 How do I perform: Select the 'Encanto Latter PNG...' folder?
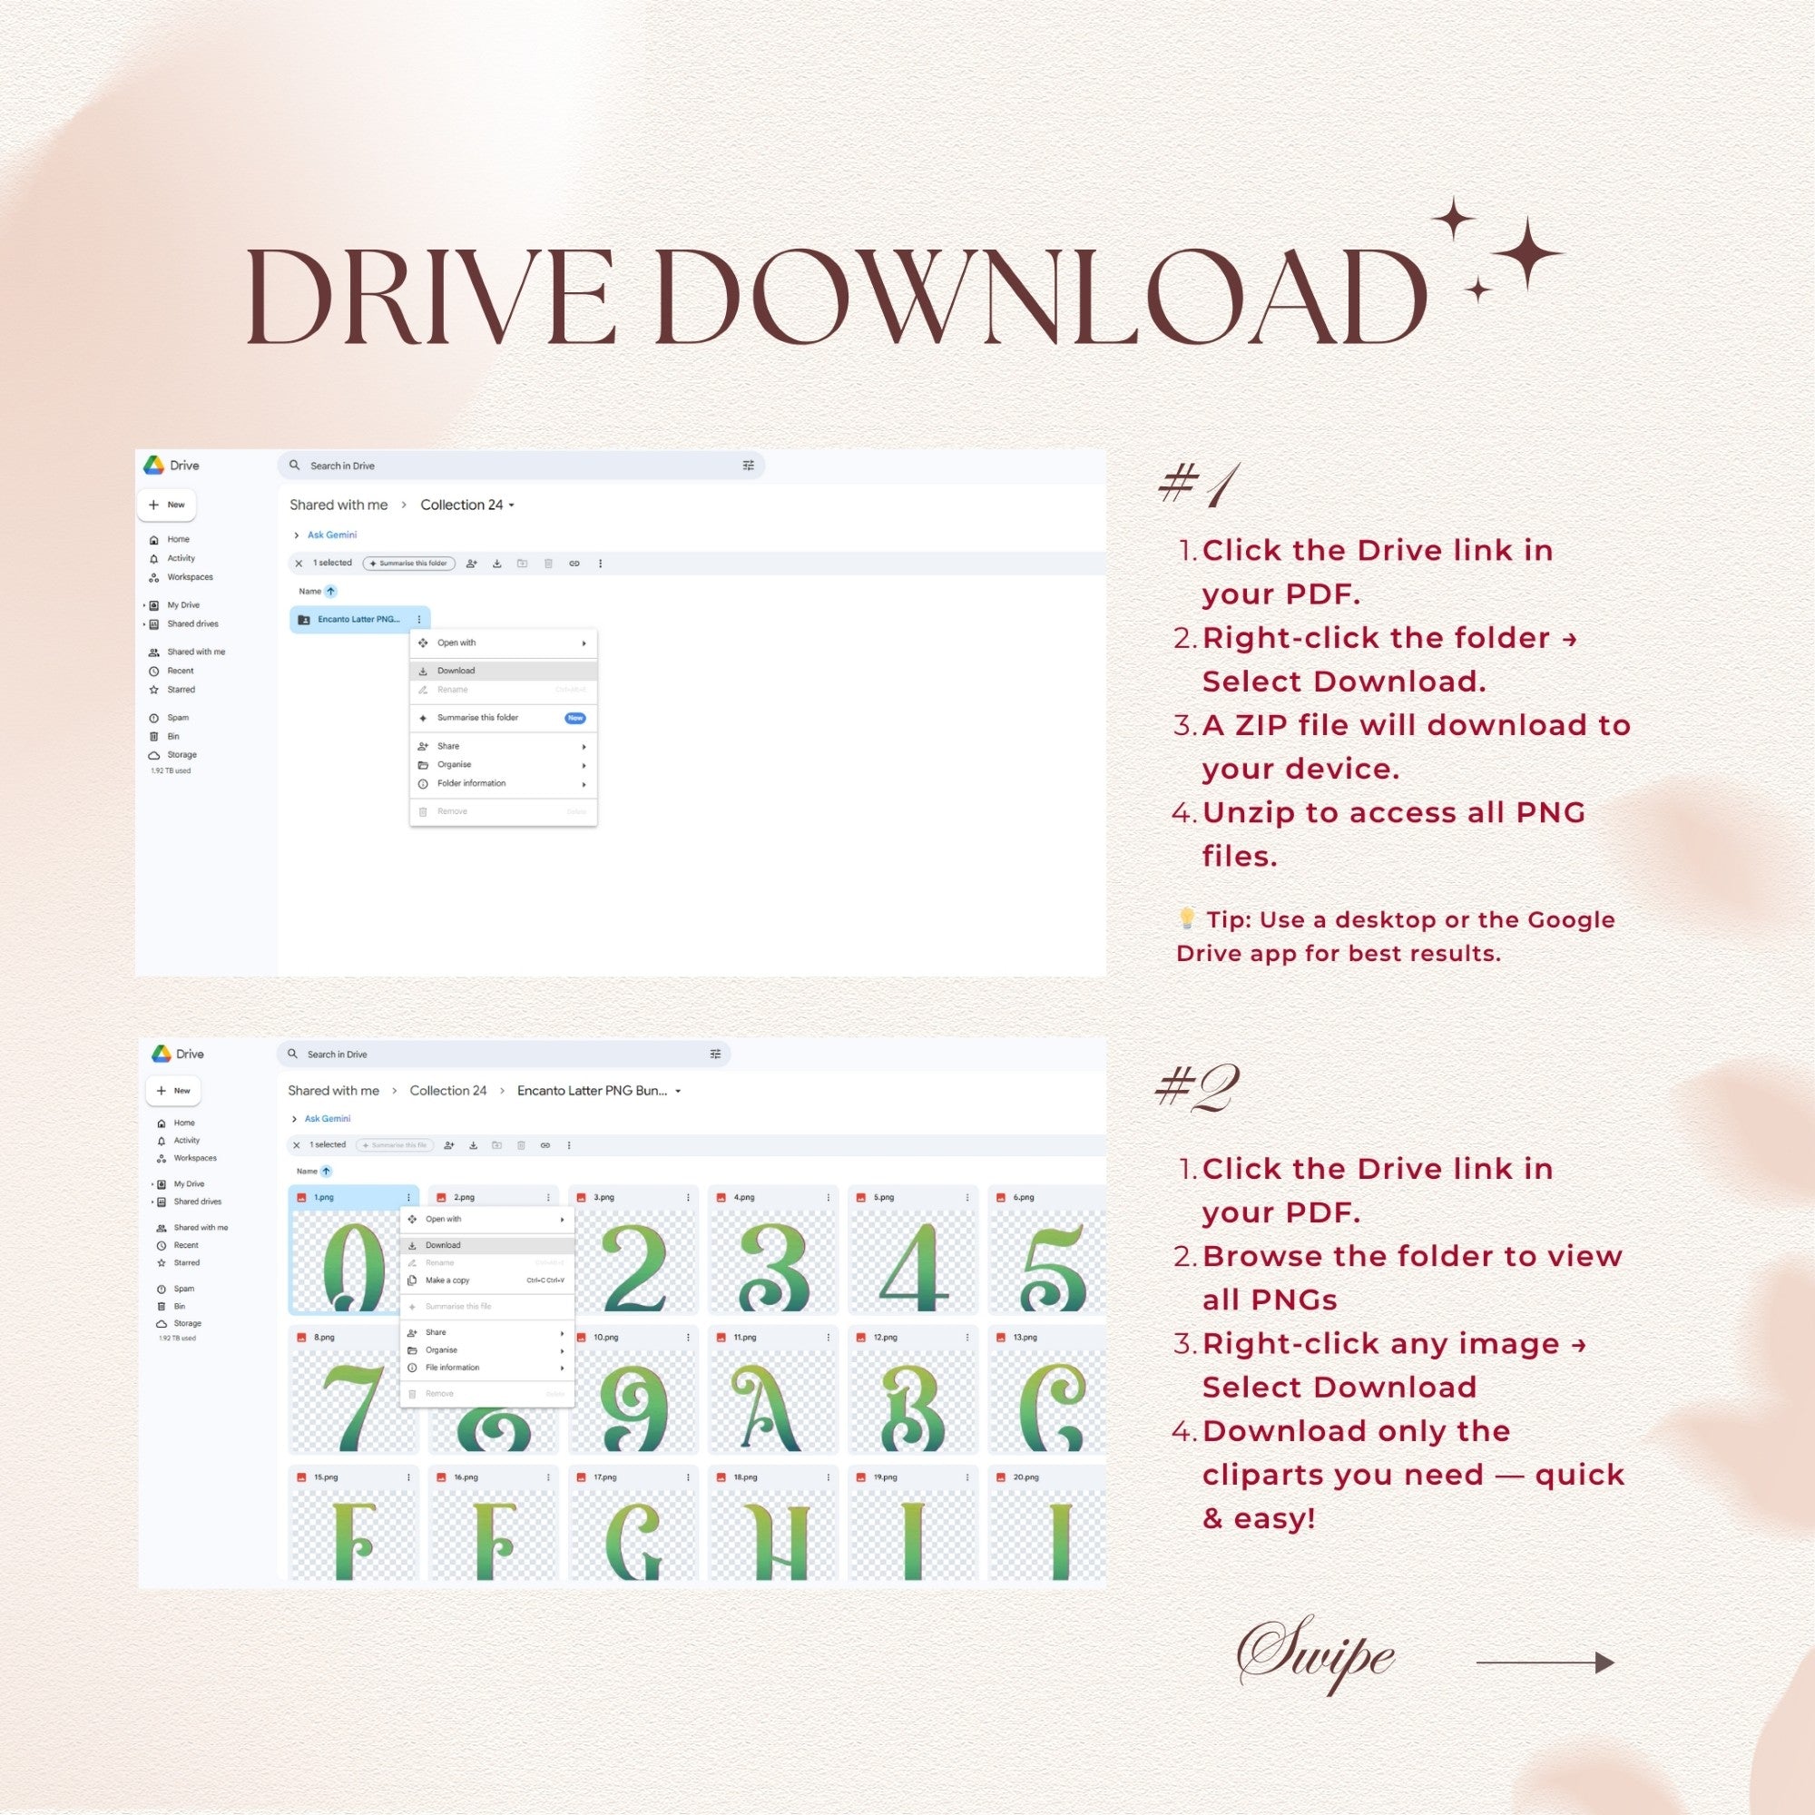pyautogui.click(x=359, y=620)
